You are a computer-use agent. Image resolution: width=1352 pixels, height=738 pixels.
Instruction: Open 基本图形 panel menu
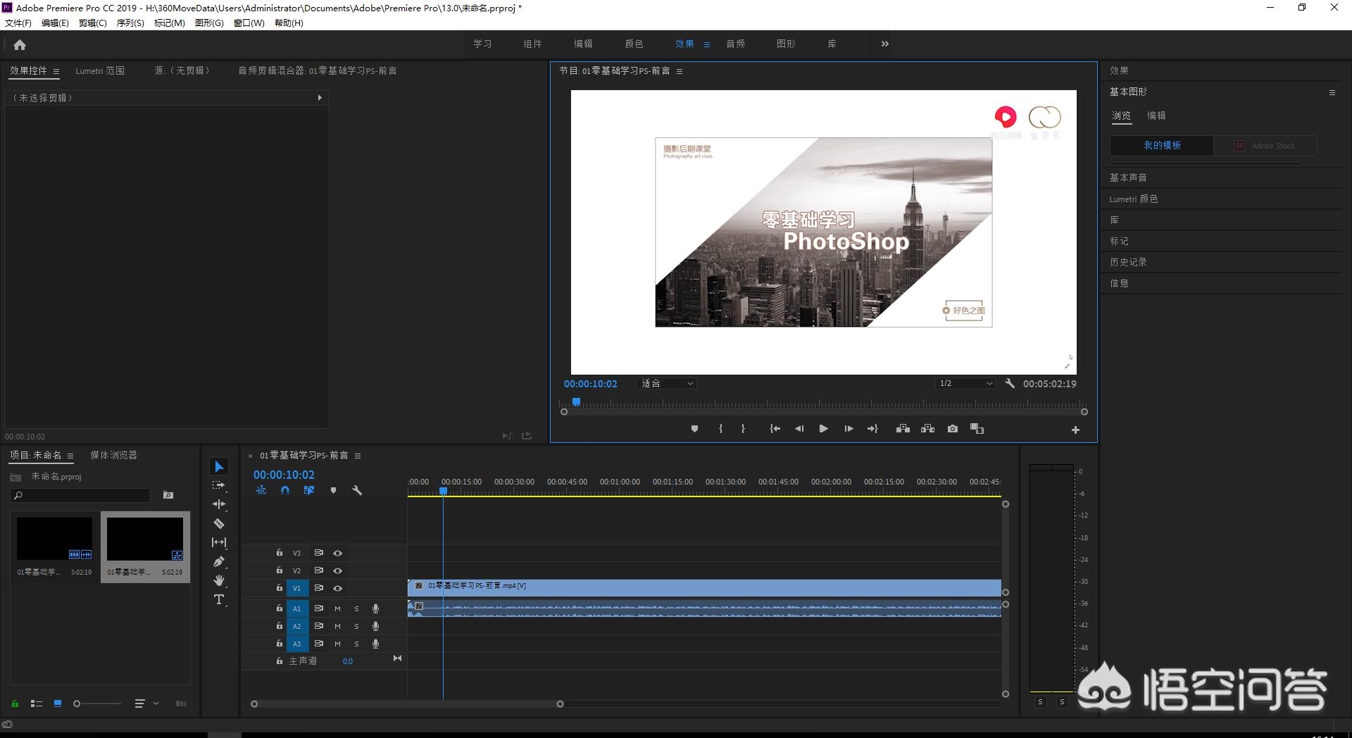click(x=1332, y=92)
